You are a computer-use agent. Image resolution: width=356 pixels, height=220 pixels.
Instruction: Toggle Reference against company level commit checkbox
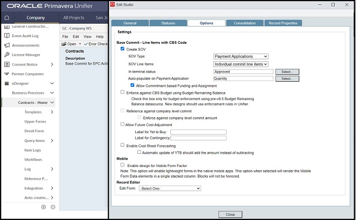click(x=123, y=110)
